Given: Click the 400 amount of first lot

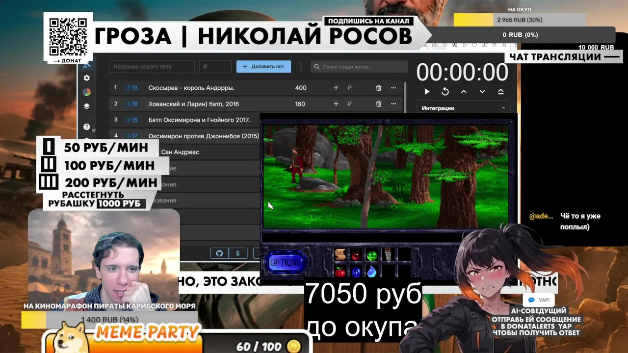Looking at the screenshot, I should (301, 88).
